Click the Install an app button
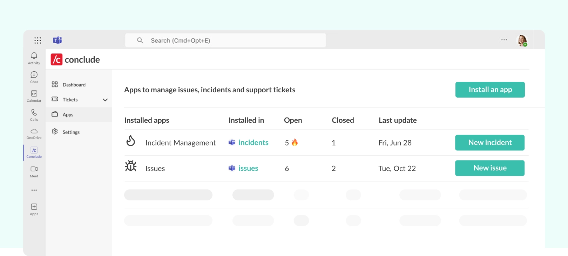This screenshot has height=256, width=568. [490, 90]
